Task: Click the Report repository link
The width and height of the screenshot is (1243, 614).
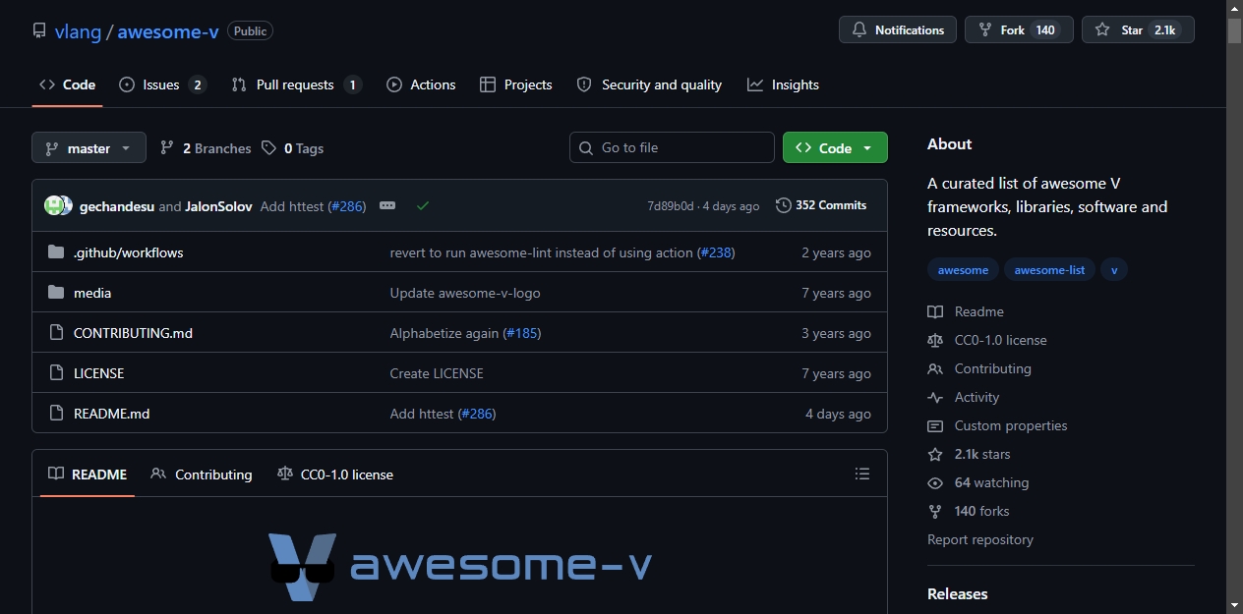Action: pyautogui.click(x=980, y=539)
